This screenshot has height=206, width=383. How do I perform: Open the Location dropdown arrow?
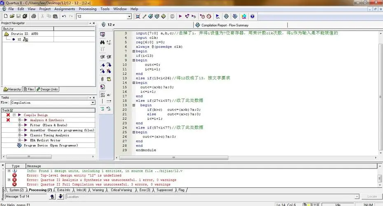click(357, 197)
